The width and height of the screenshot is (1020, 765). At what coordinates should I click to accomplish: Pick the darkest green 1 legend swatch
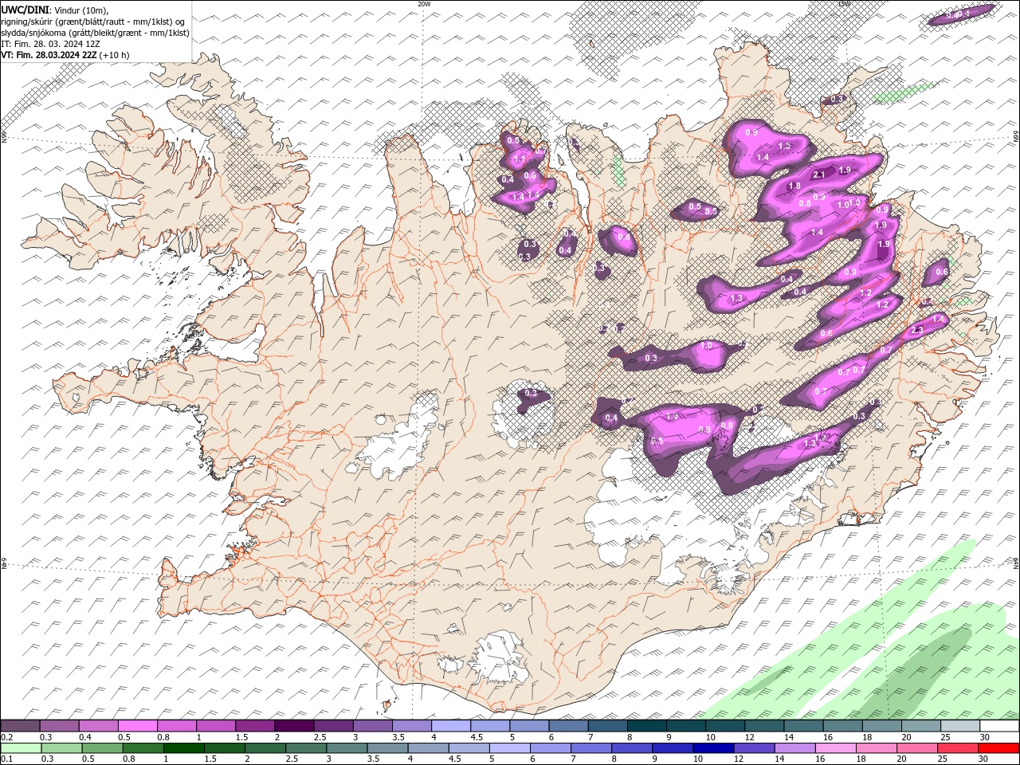tap(183, 748)
